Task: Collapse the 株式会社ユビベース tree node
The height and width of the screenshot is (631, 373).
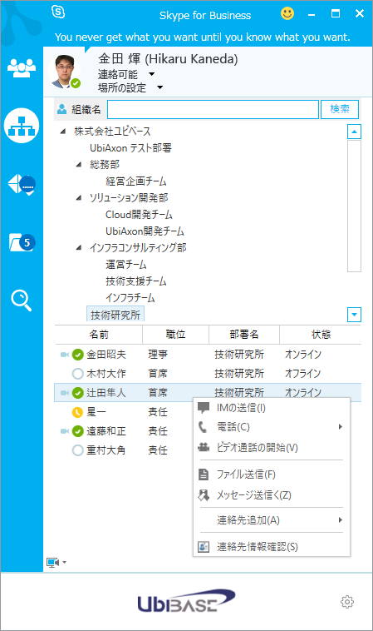Action: 63,132
